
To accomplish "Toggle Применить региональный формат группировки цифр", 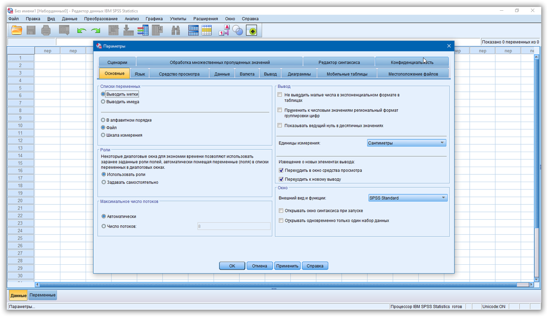I will (280, 110).
